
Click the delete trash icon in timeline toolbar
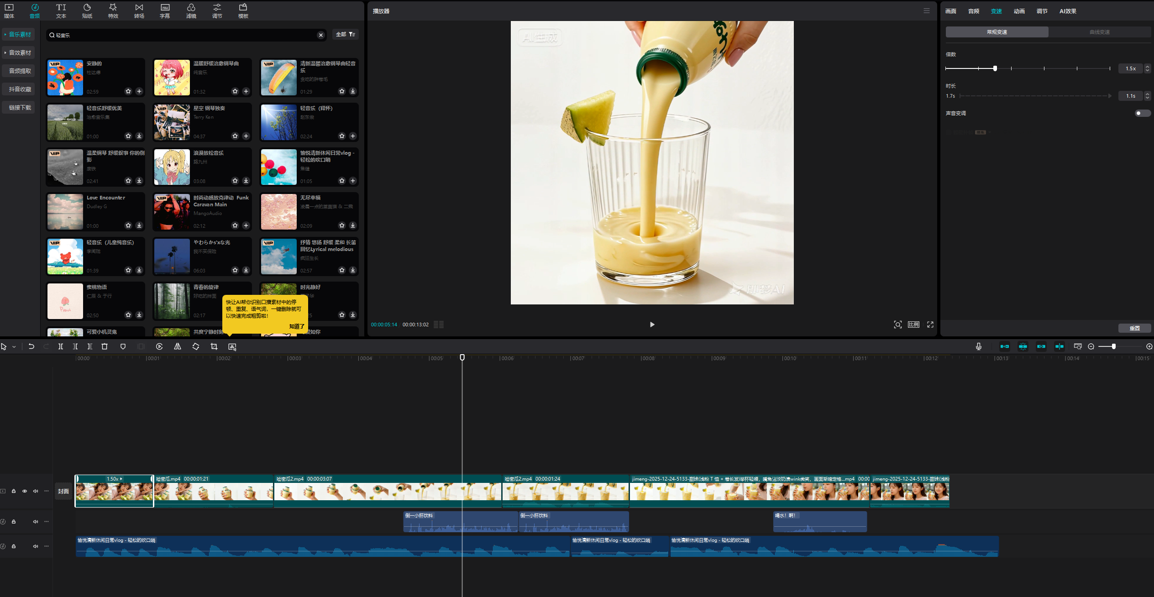105,346
